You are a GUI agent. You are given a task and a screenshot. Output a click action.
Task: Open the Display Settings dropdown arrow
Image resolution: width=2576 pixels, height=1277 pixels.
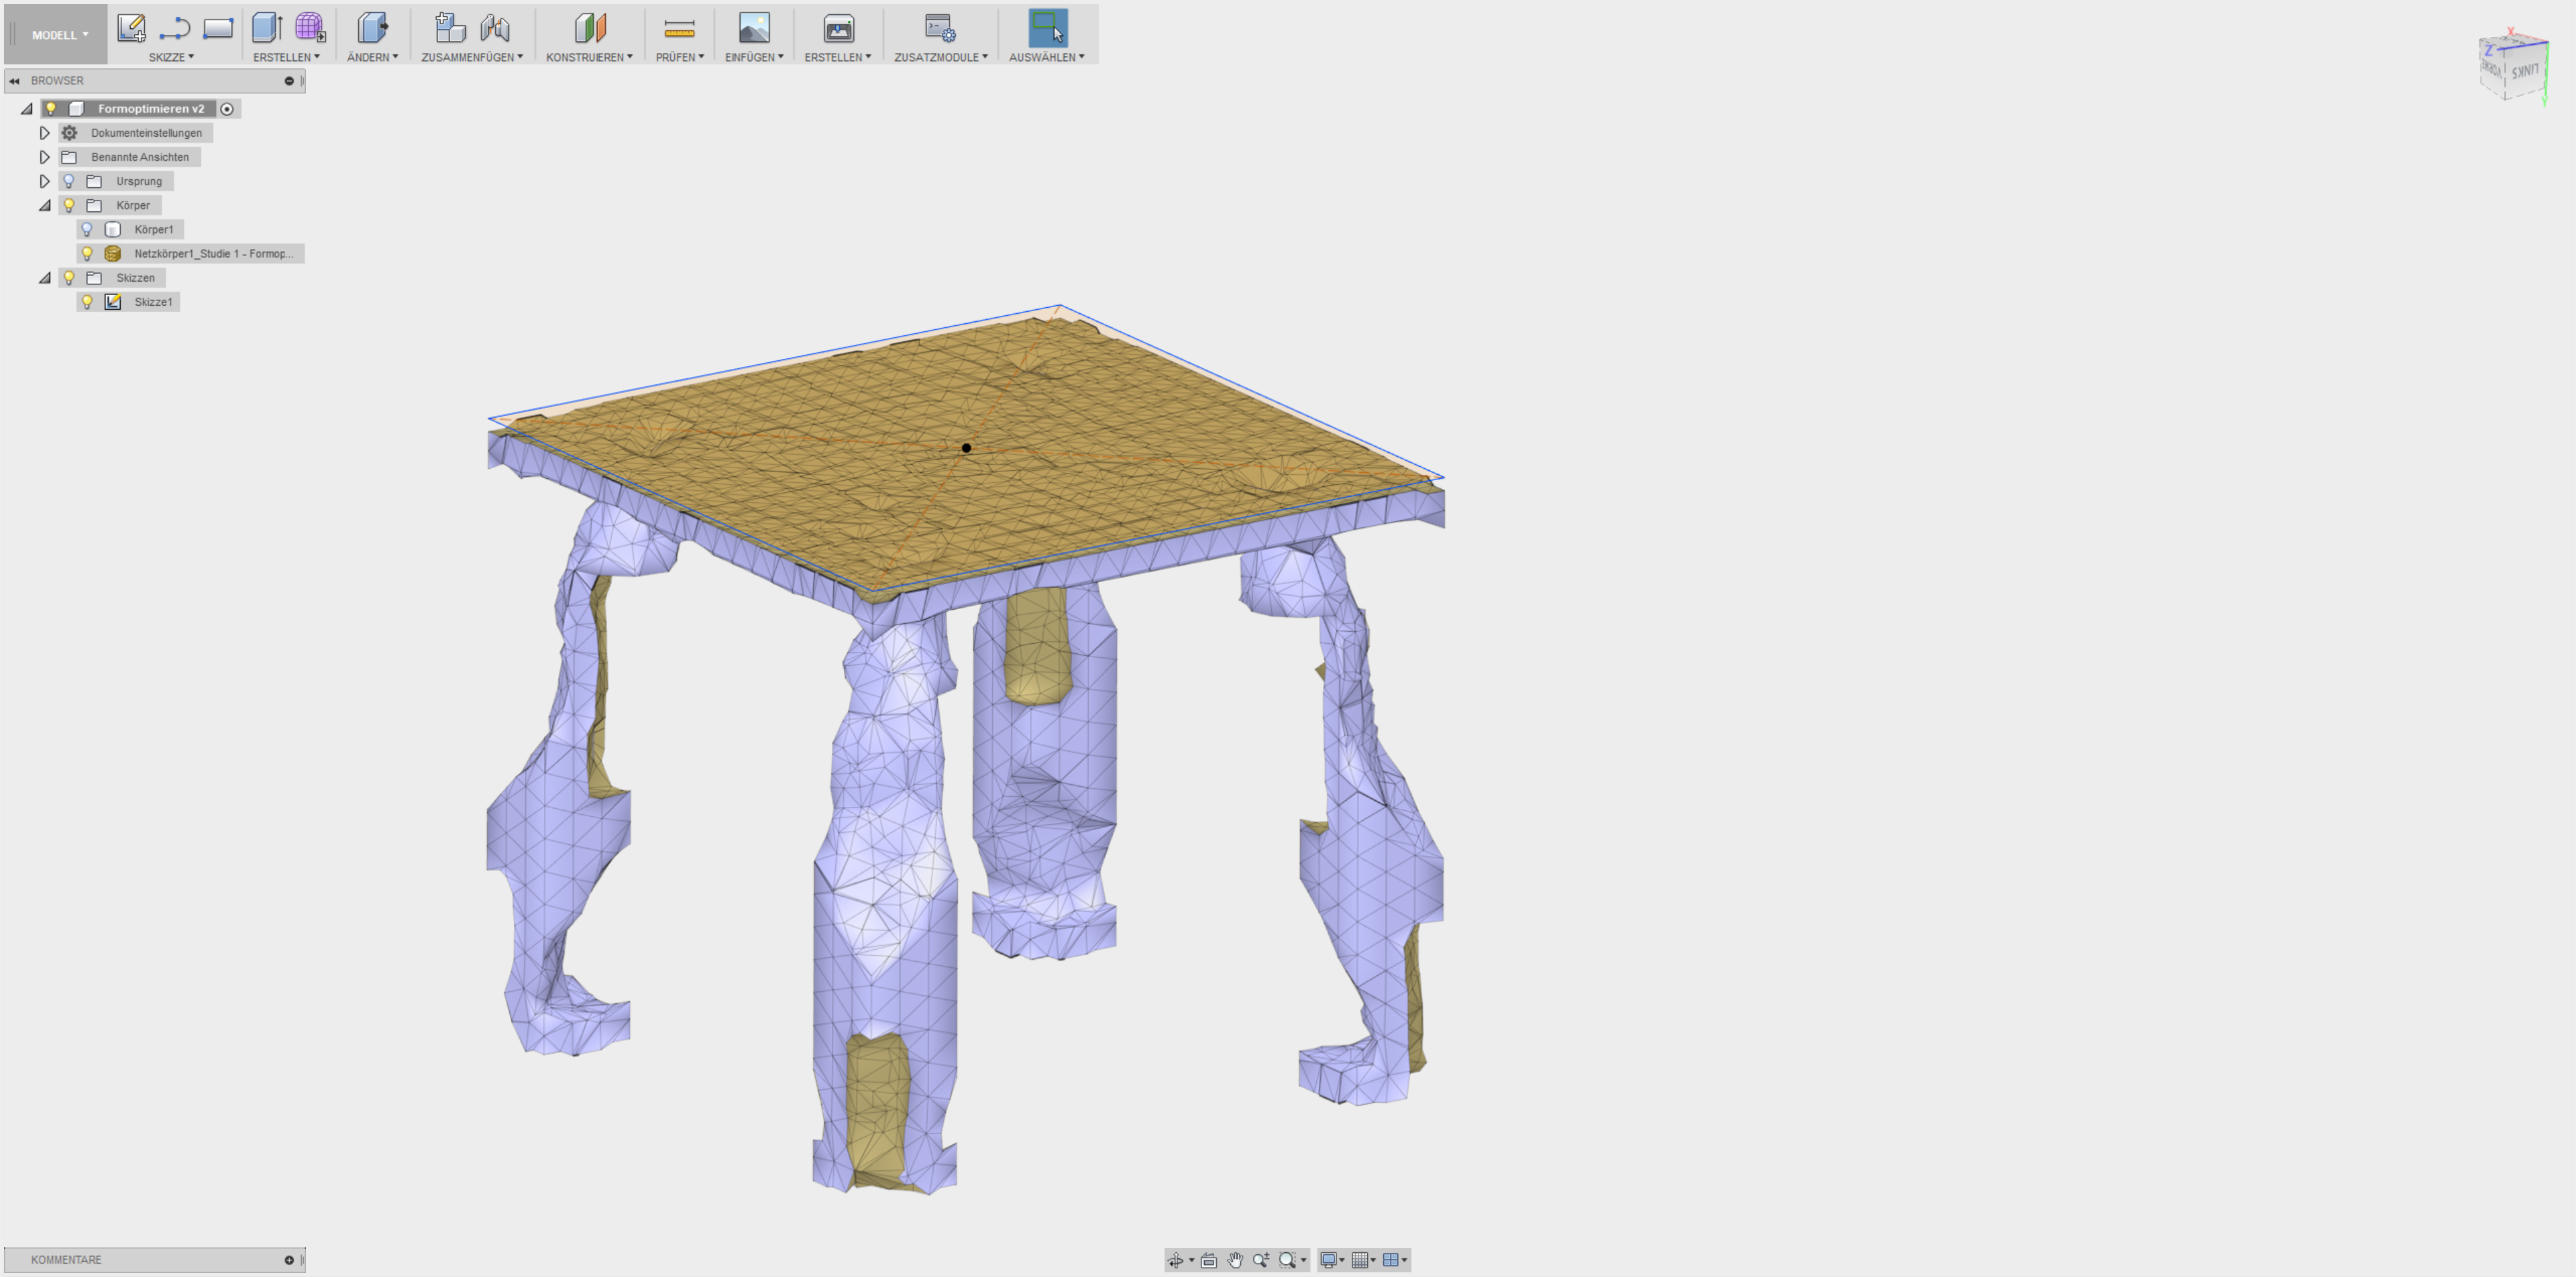point(1342,1260)
